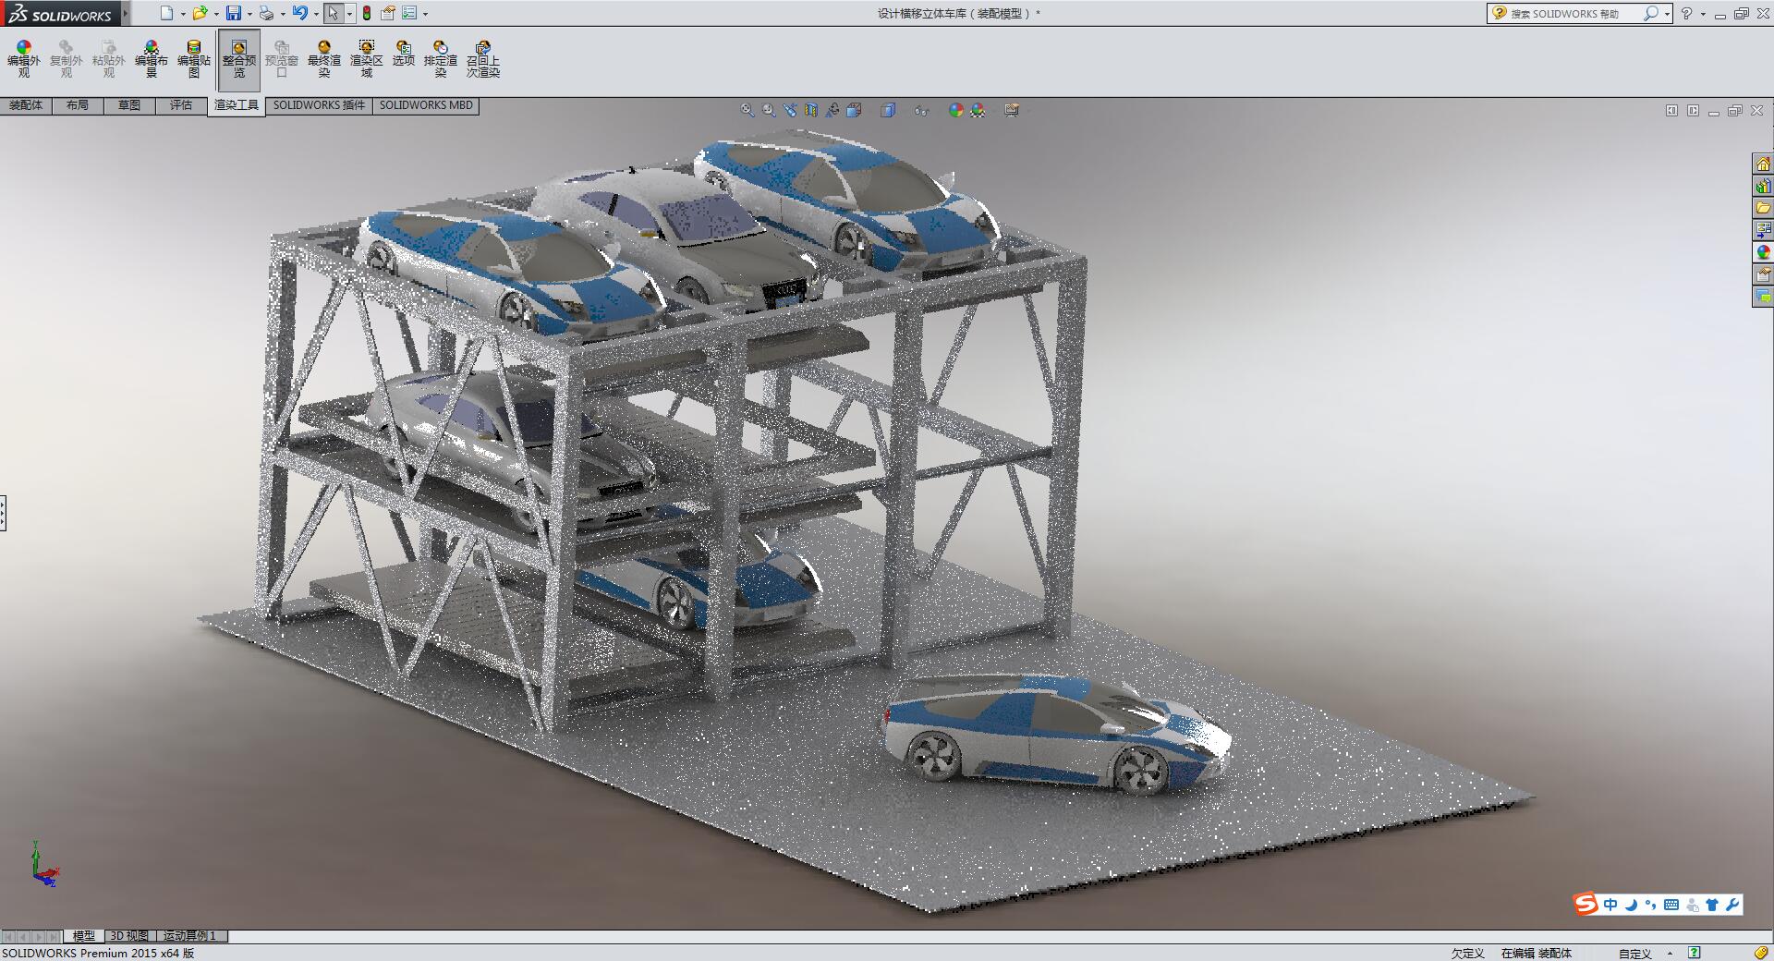
Task: Open Custom Properties tab in task pane
Action: click(1763, 274)
